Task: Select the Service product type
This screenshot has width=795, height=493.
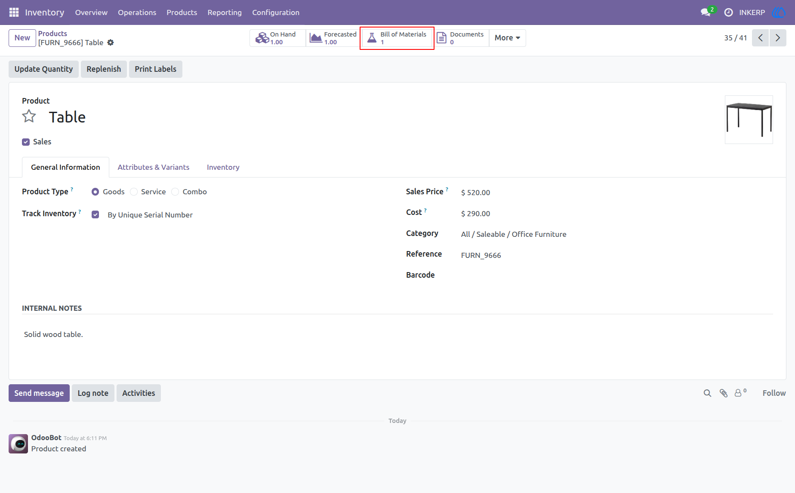Action: click(134, 192)
